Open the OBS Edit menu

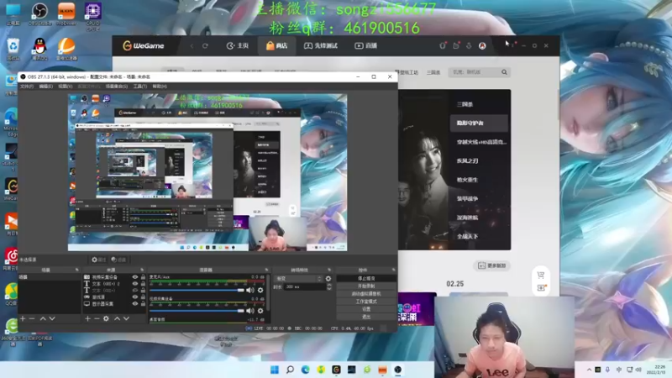pos(46,87)
